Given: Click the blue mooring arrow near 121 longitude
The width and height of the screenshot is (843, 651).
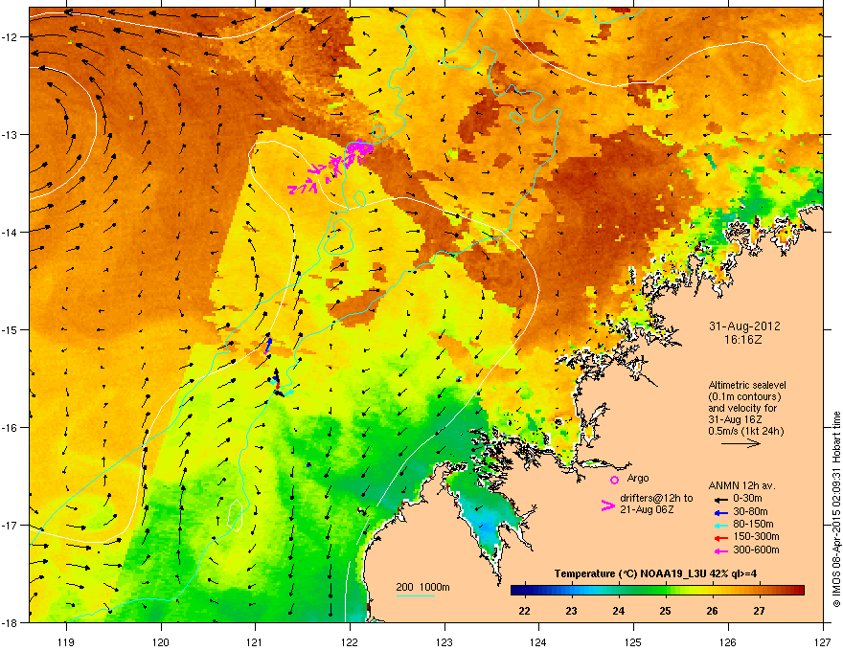Looking at the screenshot, I should click(268, 346).
